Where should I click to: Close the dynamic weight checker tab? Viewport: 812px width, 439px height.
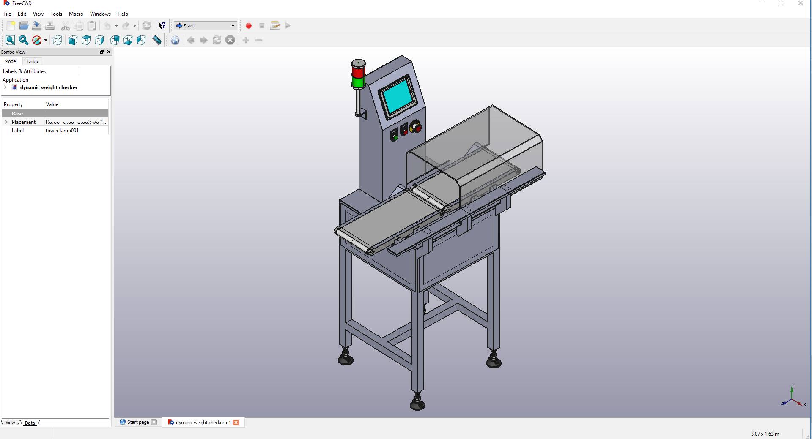pos(236,422)
